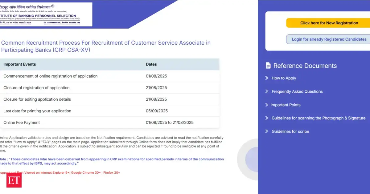Click the chevron icon beside Important Points
Image resolution: width=370 pixels, height=194 pixels.
pos(267,105)
